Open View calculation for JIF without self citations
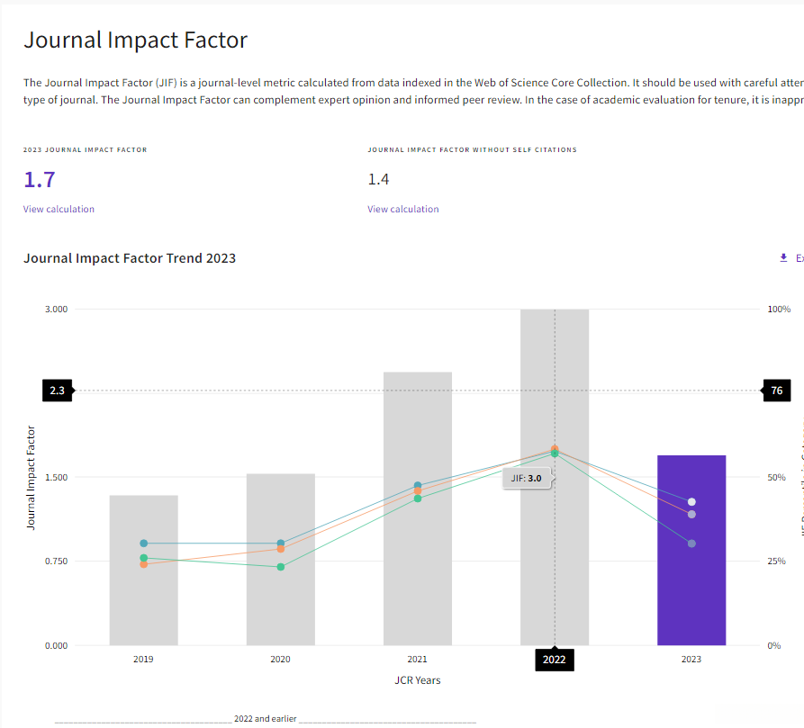This screenshot has width=804, height=728. coord(402,209)
